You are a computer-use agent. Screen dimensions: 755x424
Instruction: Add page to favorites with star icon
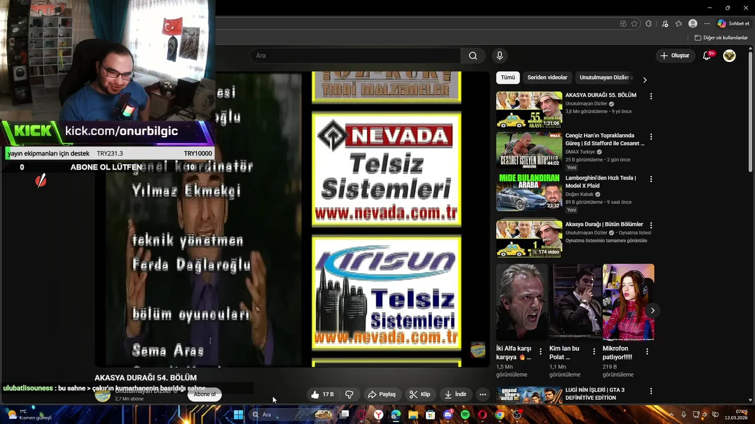click(x=634, y=24)
